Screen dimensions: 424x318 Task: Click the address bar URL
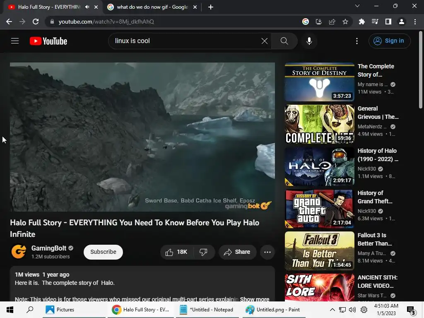click(106, 22)
